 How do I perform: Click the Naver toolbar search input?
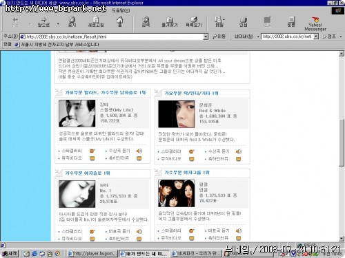click(x=287, y=36)
